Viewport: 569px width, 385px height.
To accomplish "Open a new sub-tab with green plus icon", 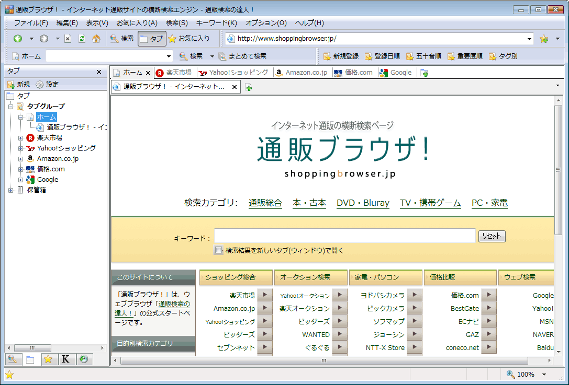I will click(249, 87).
